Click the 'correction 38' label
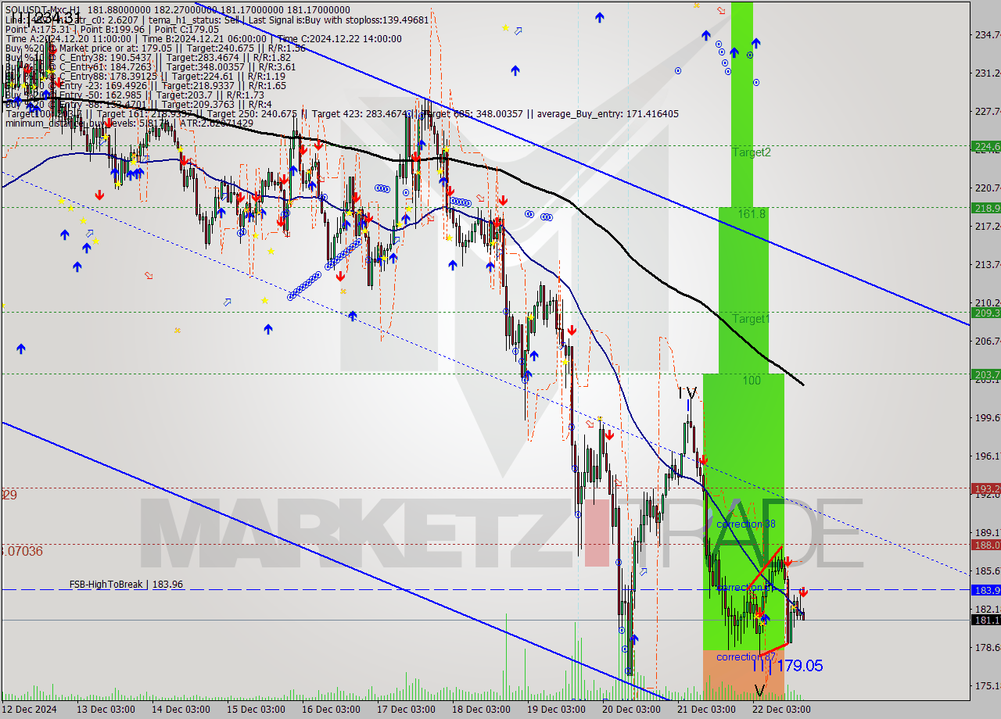The image size is (1001, 719). coord(746,524)
